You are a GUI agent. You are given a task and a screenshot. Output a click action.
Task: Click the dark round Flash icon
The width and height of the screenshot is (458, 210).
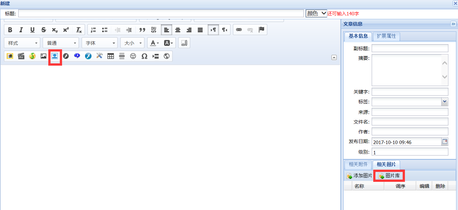tap(66, 56)
